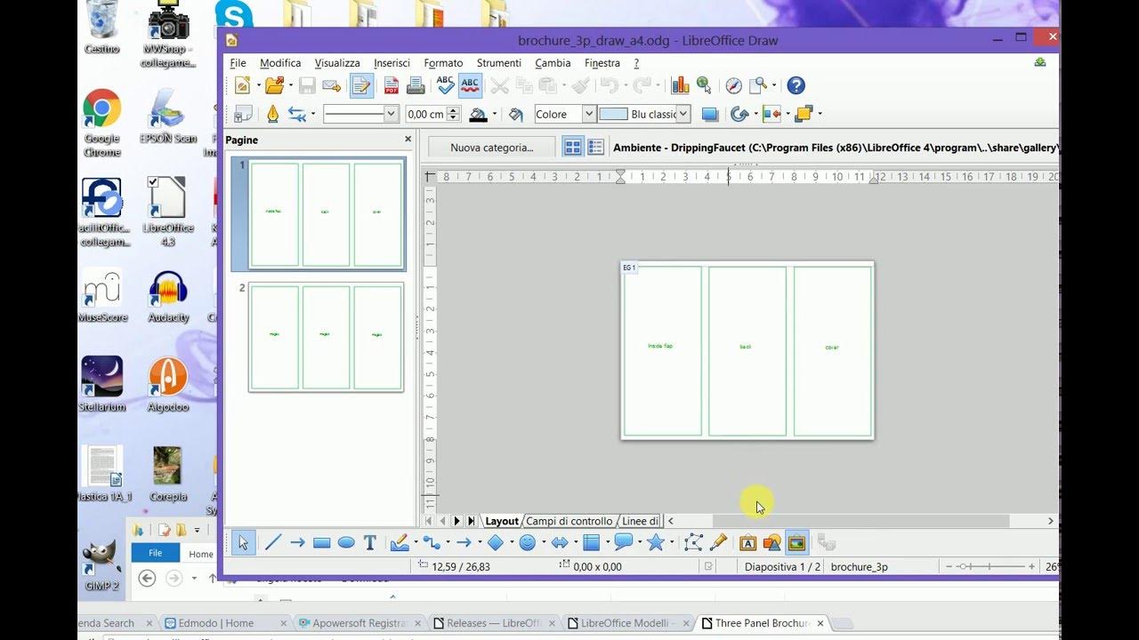The image size is (1139, 640).
Task: Toggle Edit File mode icon
Action: coord(360,85)
